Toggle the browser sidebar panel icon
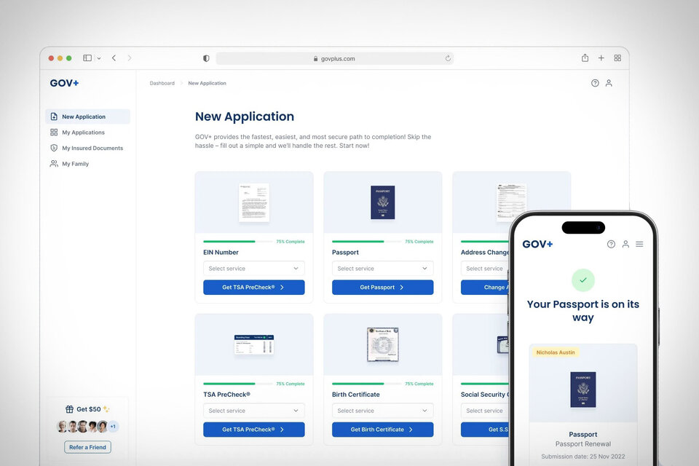 87,58
